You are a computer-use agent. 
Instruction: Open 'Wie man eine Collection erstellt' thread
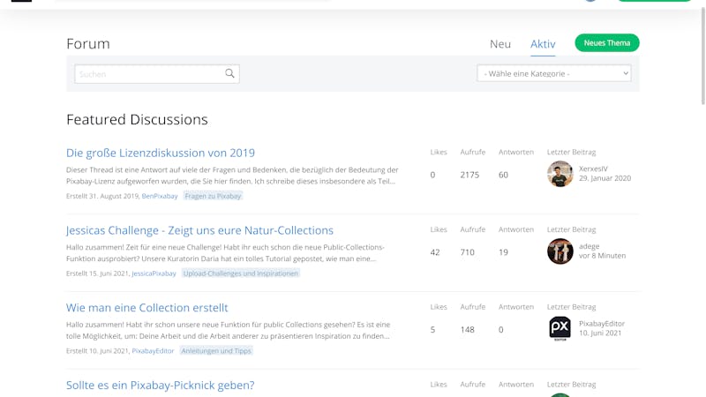click(x=146, y=307)
